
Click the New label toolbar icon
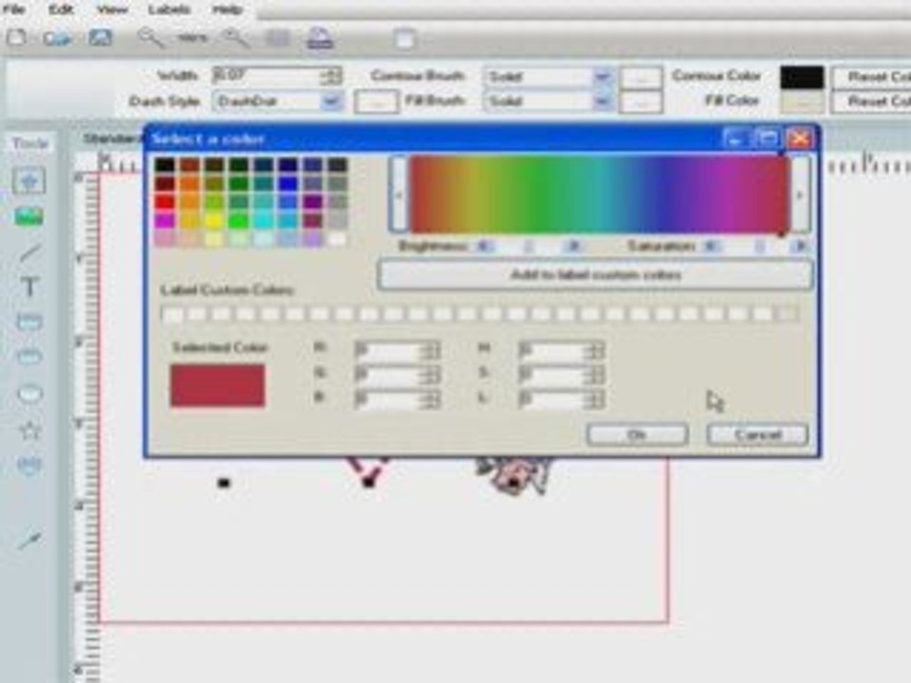pos(16,38)
